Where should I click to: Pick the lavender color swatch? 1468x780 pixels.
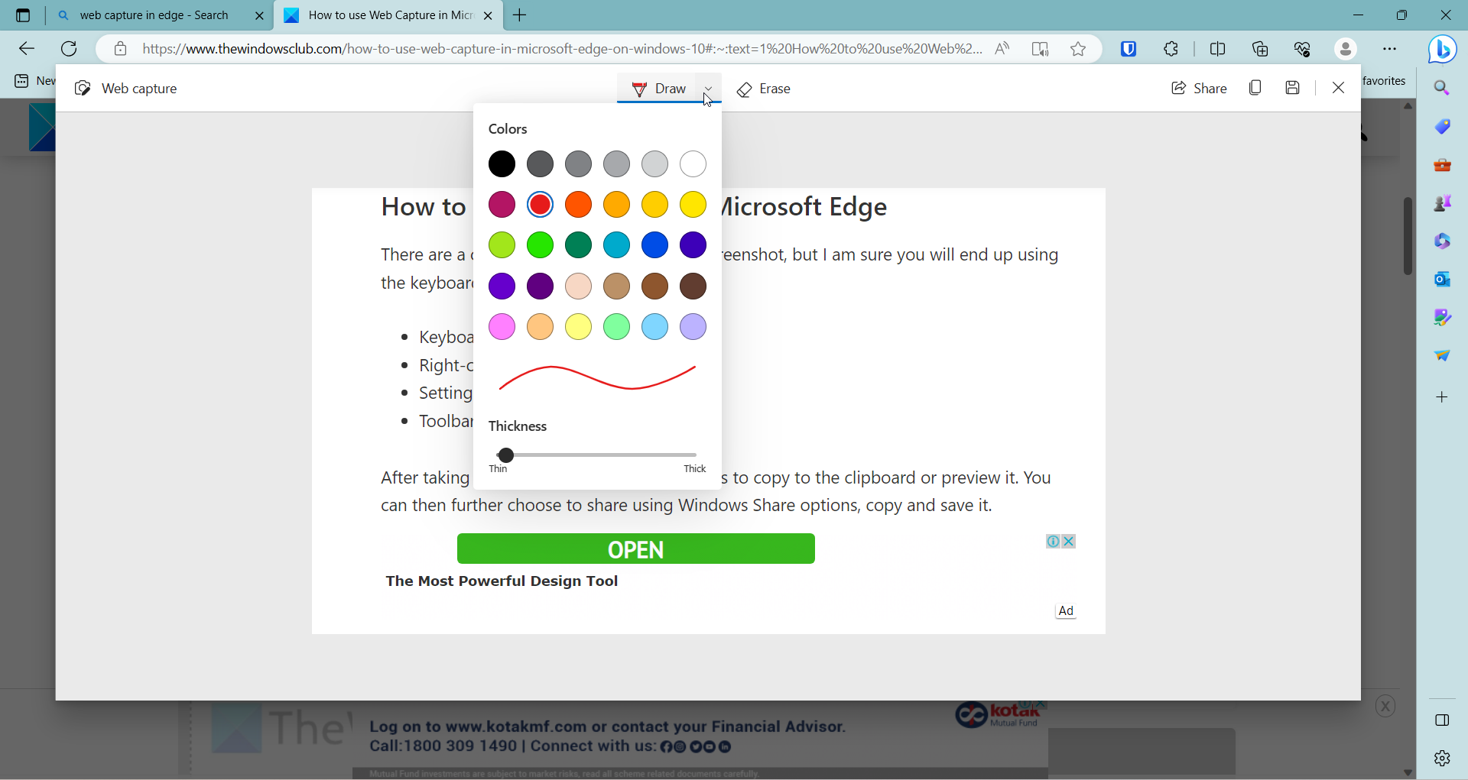pyautogui.click(x=693, y=327)
